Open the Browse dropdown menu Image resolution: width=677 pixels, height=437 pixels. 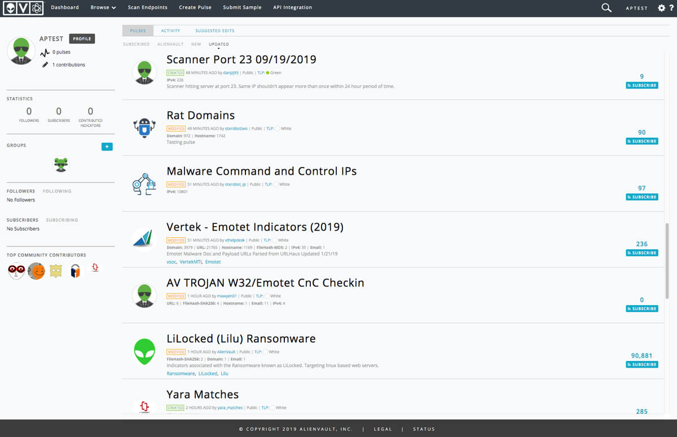(x=103, y=8)
